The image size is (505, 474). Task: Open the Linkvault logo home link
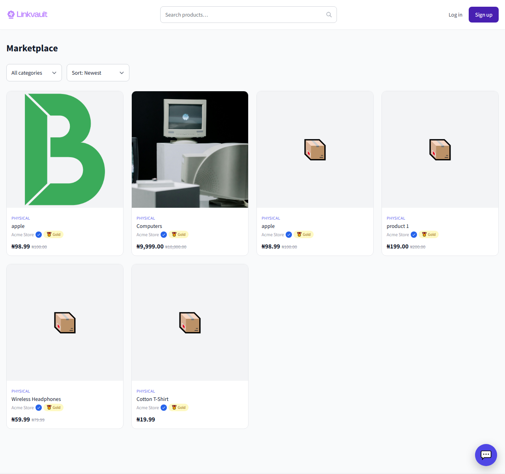[x=27, y=15]
